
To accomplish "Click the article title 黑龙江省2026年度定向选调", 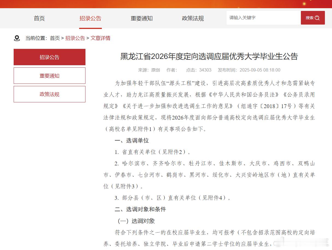I will (209, 56).
